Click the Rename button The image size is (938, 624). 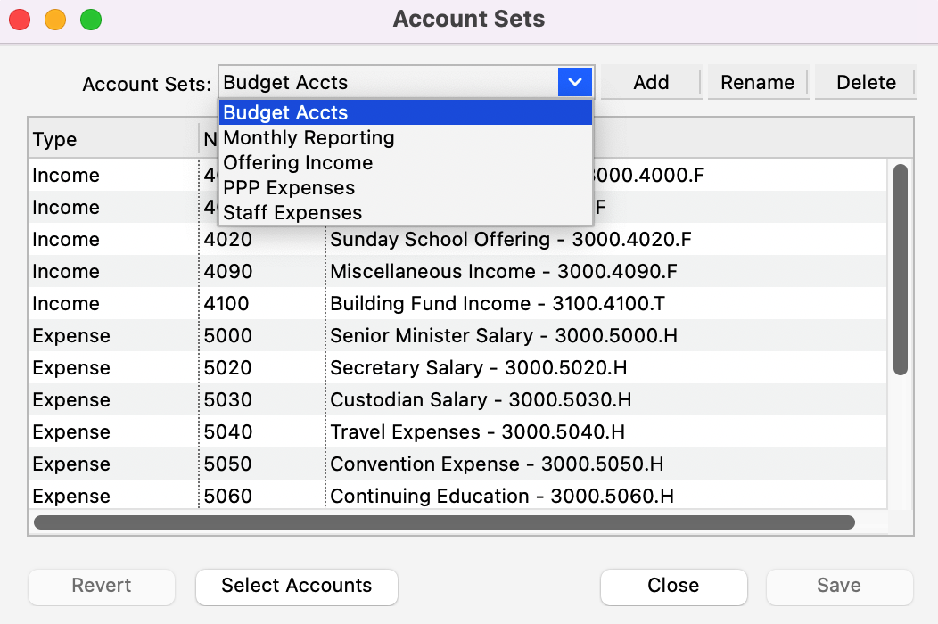coord(757,82)
